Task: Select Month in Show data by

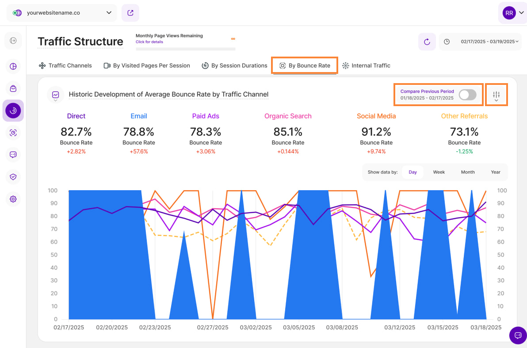Action: pyautogui.click(x=467, y=172)
